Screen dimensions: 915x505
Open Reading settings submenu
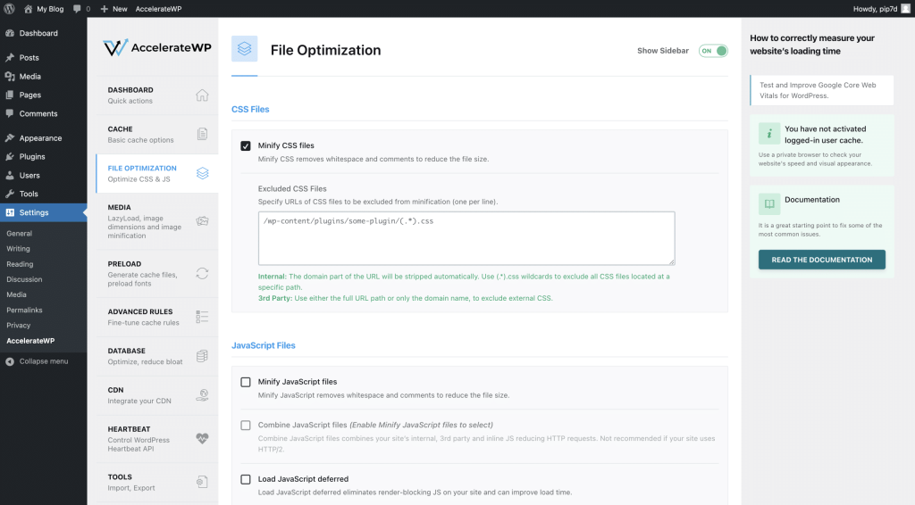pyautogui.click(x=20, y=264)
